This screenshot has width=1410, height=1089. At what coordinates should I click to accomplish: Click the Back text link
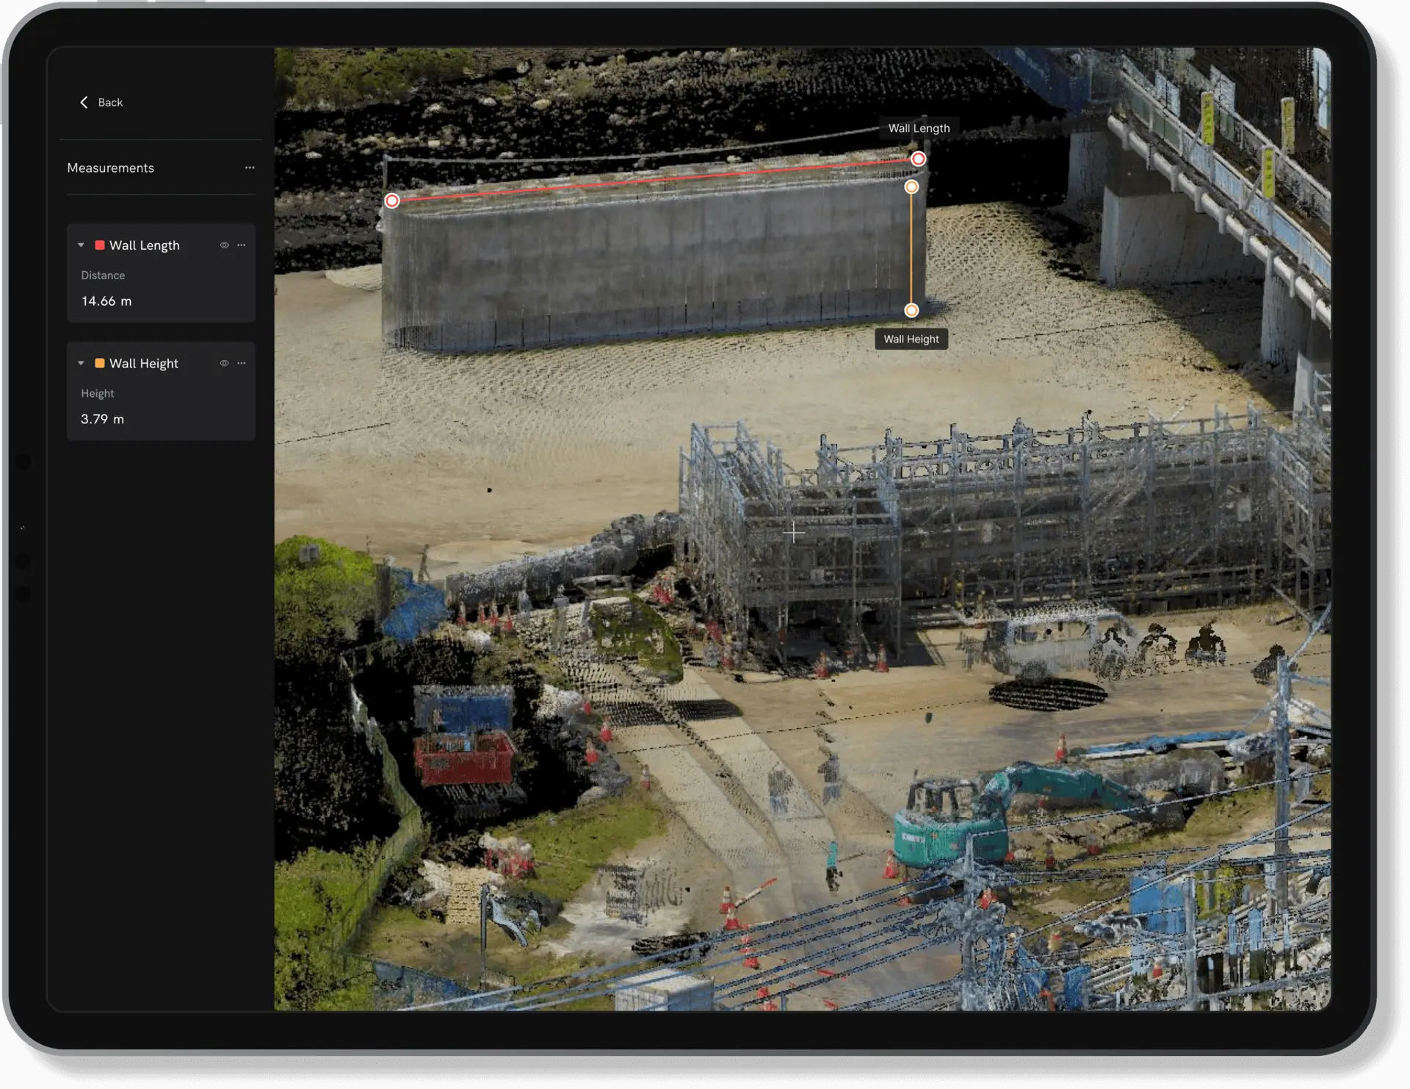click(x=110, y=103)
